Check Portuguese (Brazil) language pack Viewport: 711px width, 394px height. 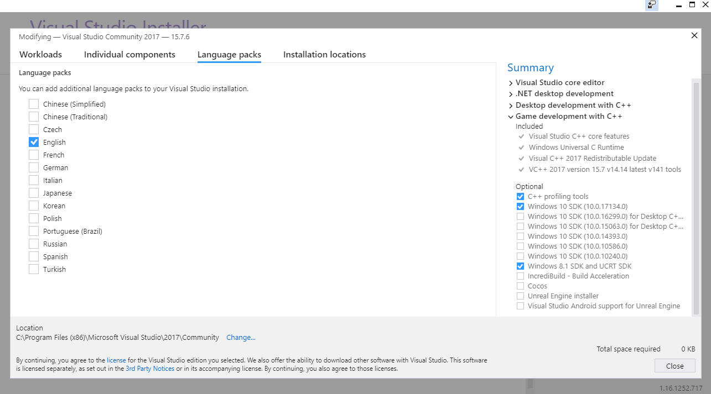[34, 231]
